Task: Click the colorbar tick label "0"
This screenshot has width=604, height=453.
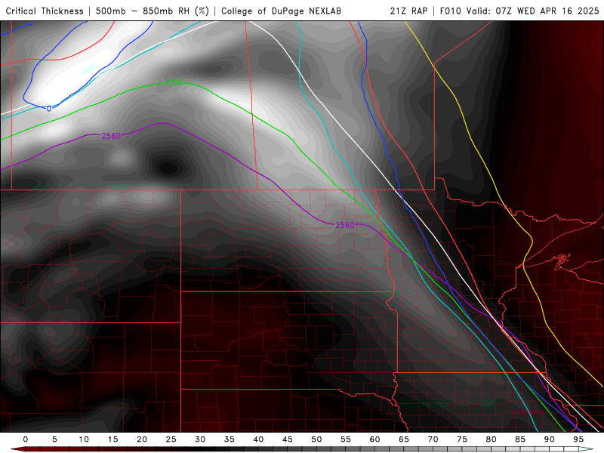Action: (x=26, y=439)
